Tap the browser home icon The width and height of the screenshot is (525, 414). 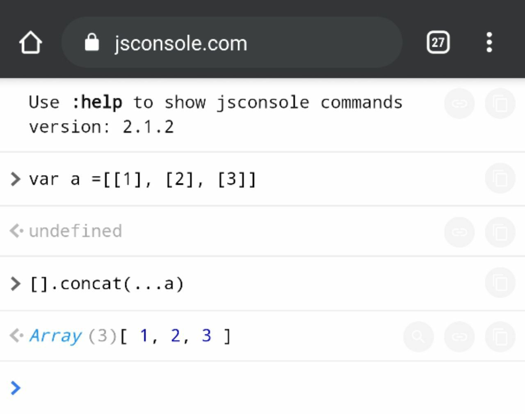pos(31,43)
